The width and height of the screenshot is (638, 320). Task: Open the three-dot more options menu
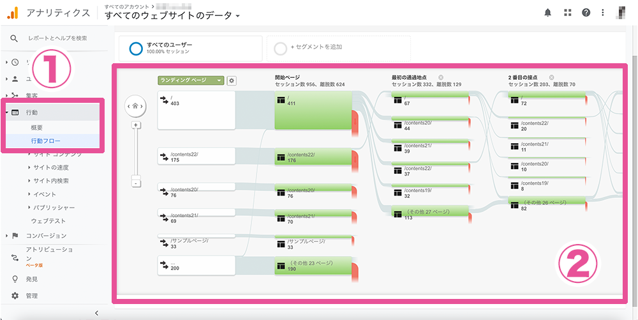click(603, 13)
